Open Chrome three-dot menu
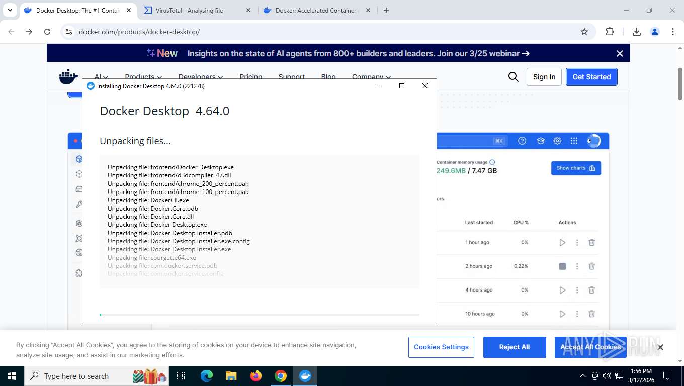Screen dimensions: 684x386 pos(673,32)
